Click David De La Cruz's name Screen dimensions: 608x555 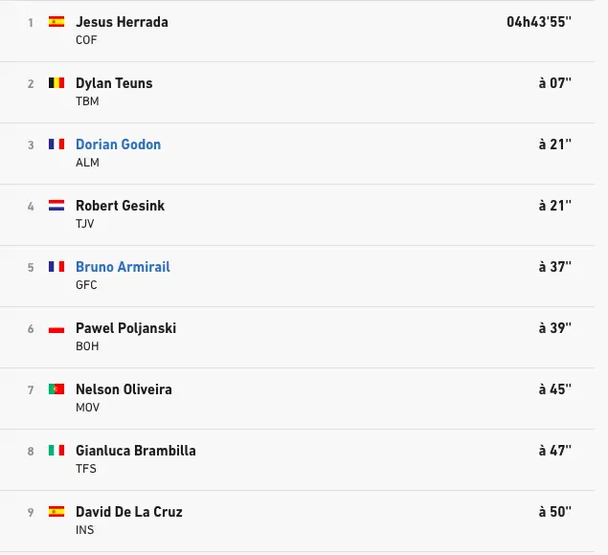pos(128,512)
